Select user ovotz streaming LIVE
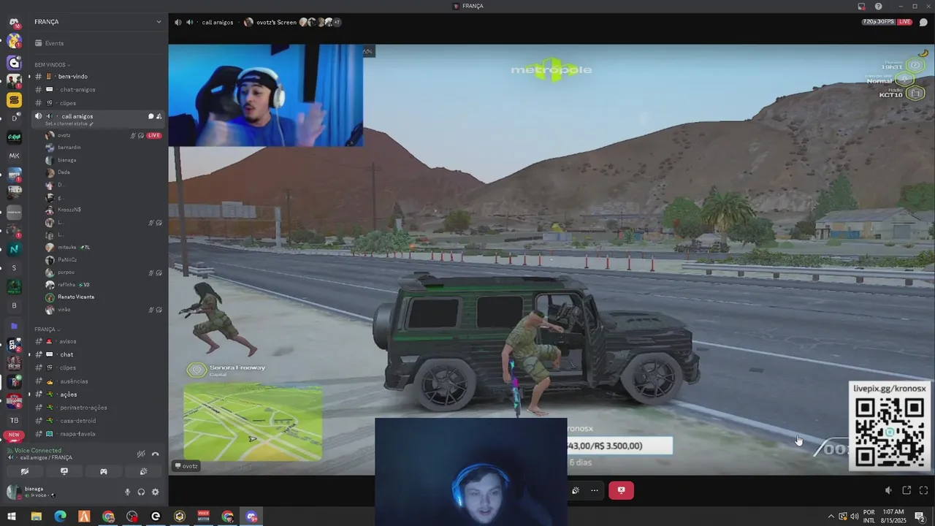The height and width of the screenshot is (526, 935). [x=102, y=135]
